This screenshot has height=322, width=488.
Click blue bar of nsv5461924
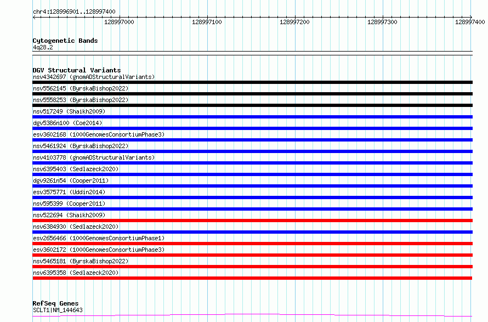pyautogui.click(x=252, y=151)
